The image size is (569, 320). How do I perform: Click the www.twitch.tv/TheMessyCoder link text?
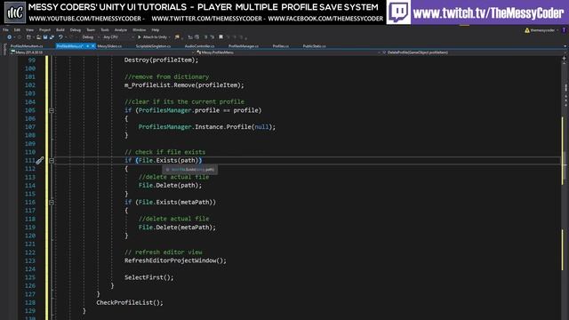click(488, 13)
